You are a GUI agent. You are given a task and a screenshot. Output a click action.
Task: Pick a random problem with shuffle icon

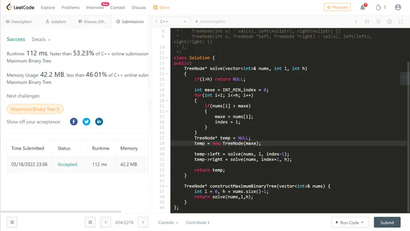[90, 223]
